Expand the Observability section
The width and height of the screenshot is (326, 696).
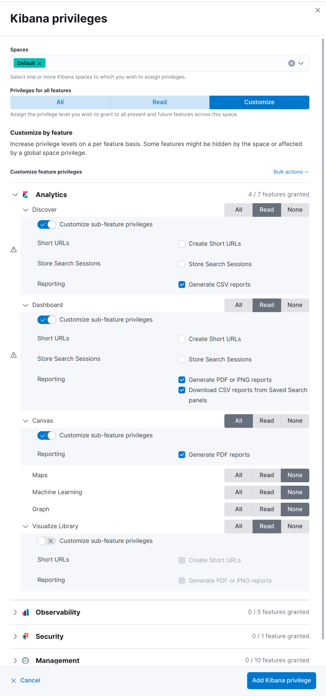(x=15, y=612)
